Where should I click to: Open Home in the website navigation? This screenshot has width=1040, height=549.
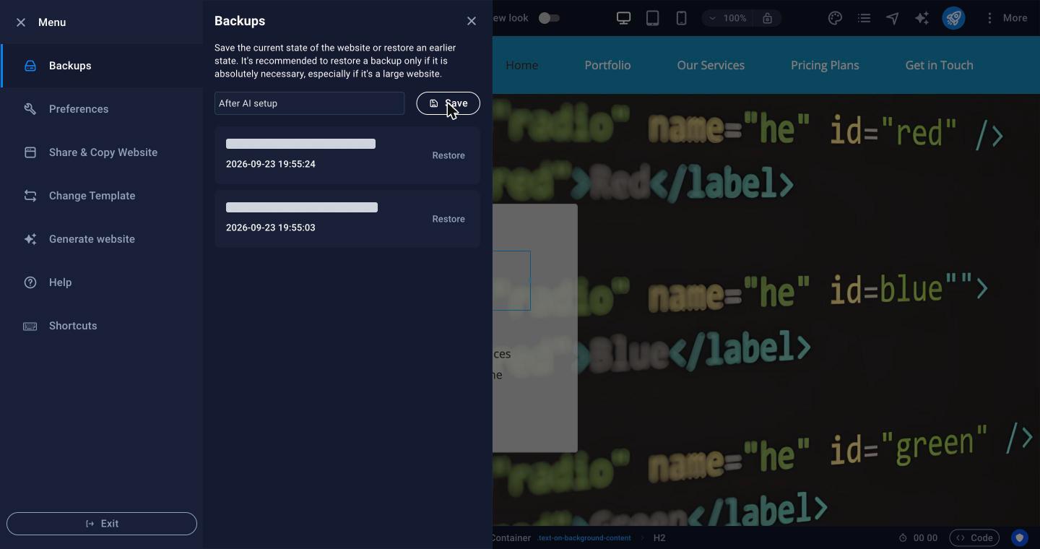[521, 65]
